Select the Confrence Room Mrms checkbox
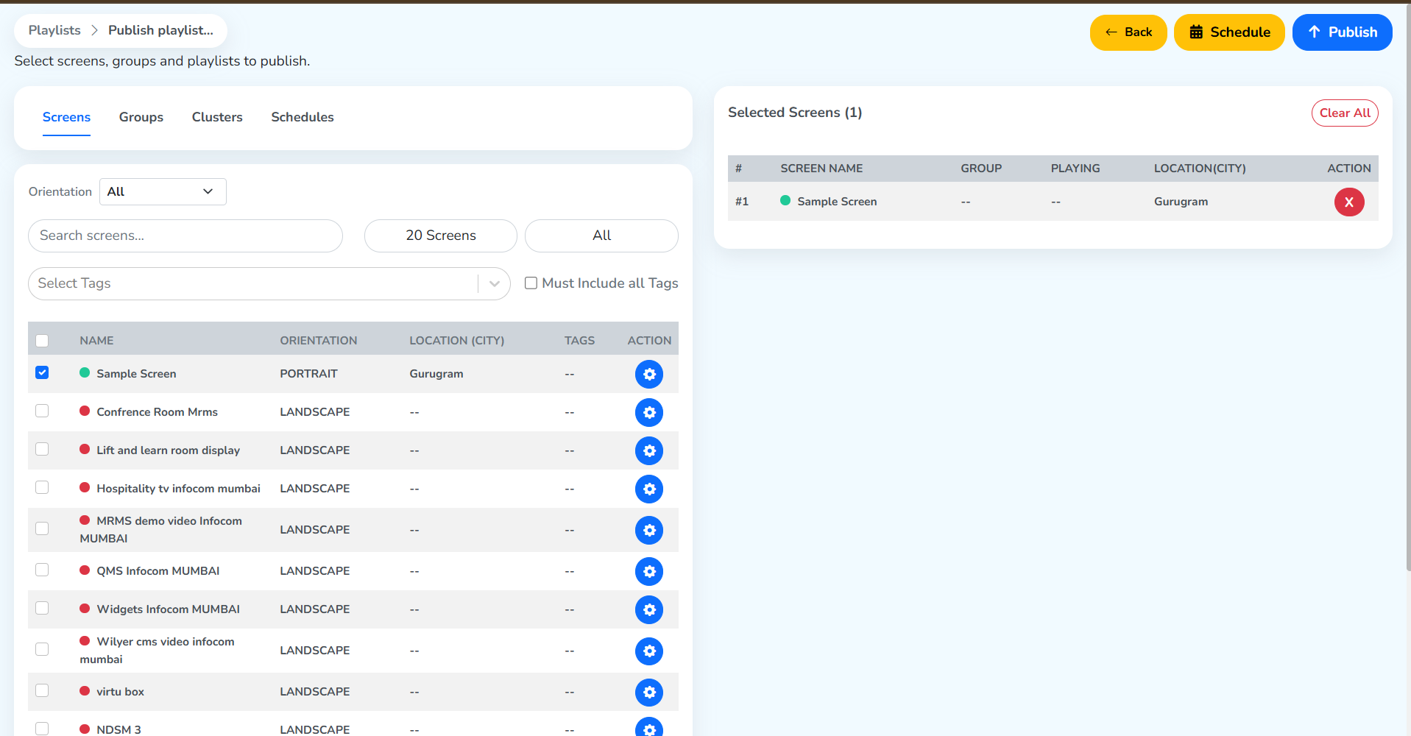 [42, 411]
